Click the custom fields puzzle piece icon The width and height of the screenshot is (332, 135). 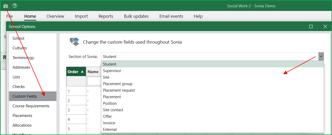(74, 42)
